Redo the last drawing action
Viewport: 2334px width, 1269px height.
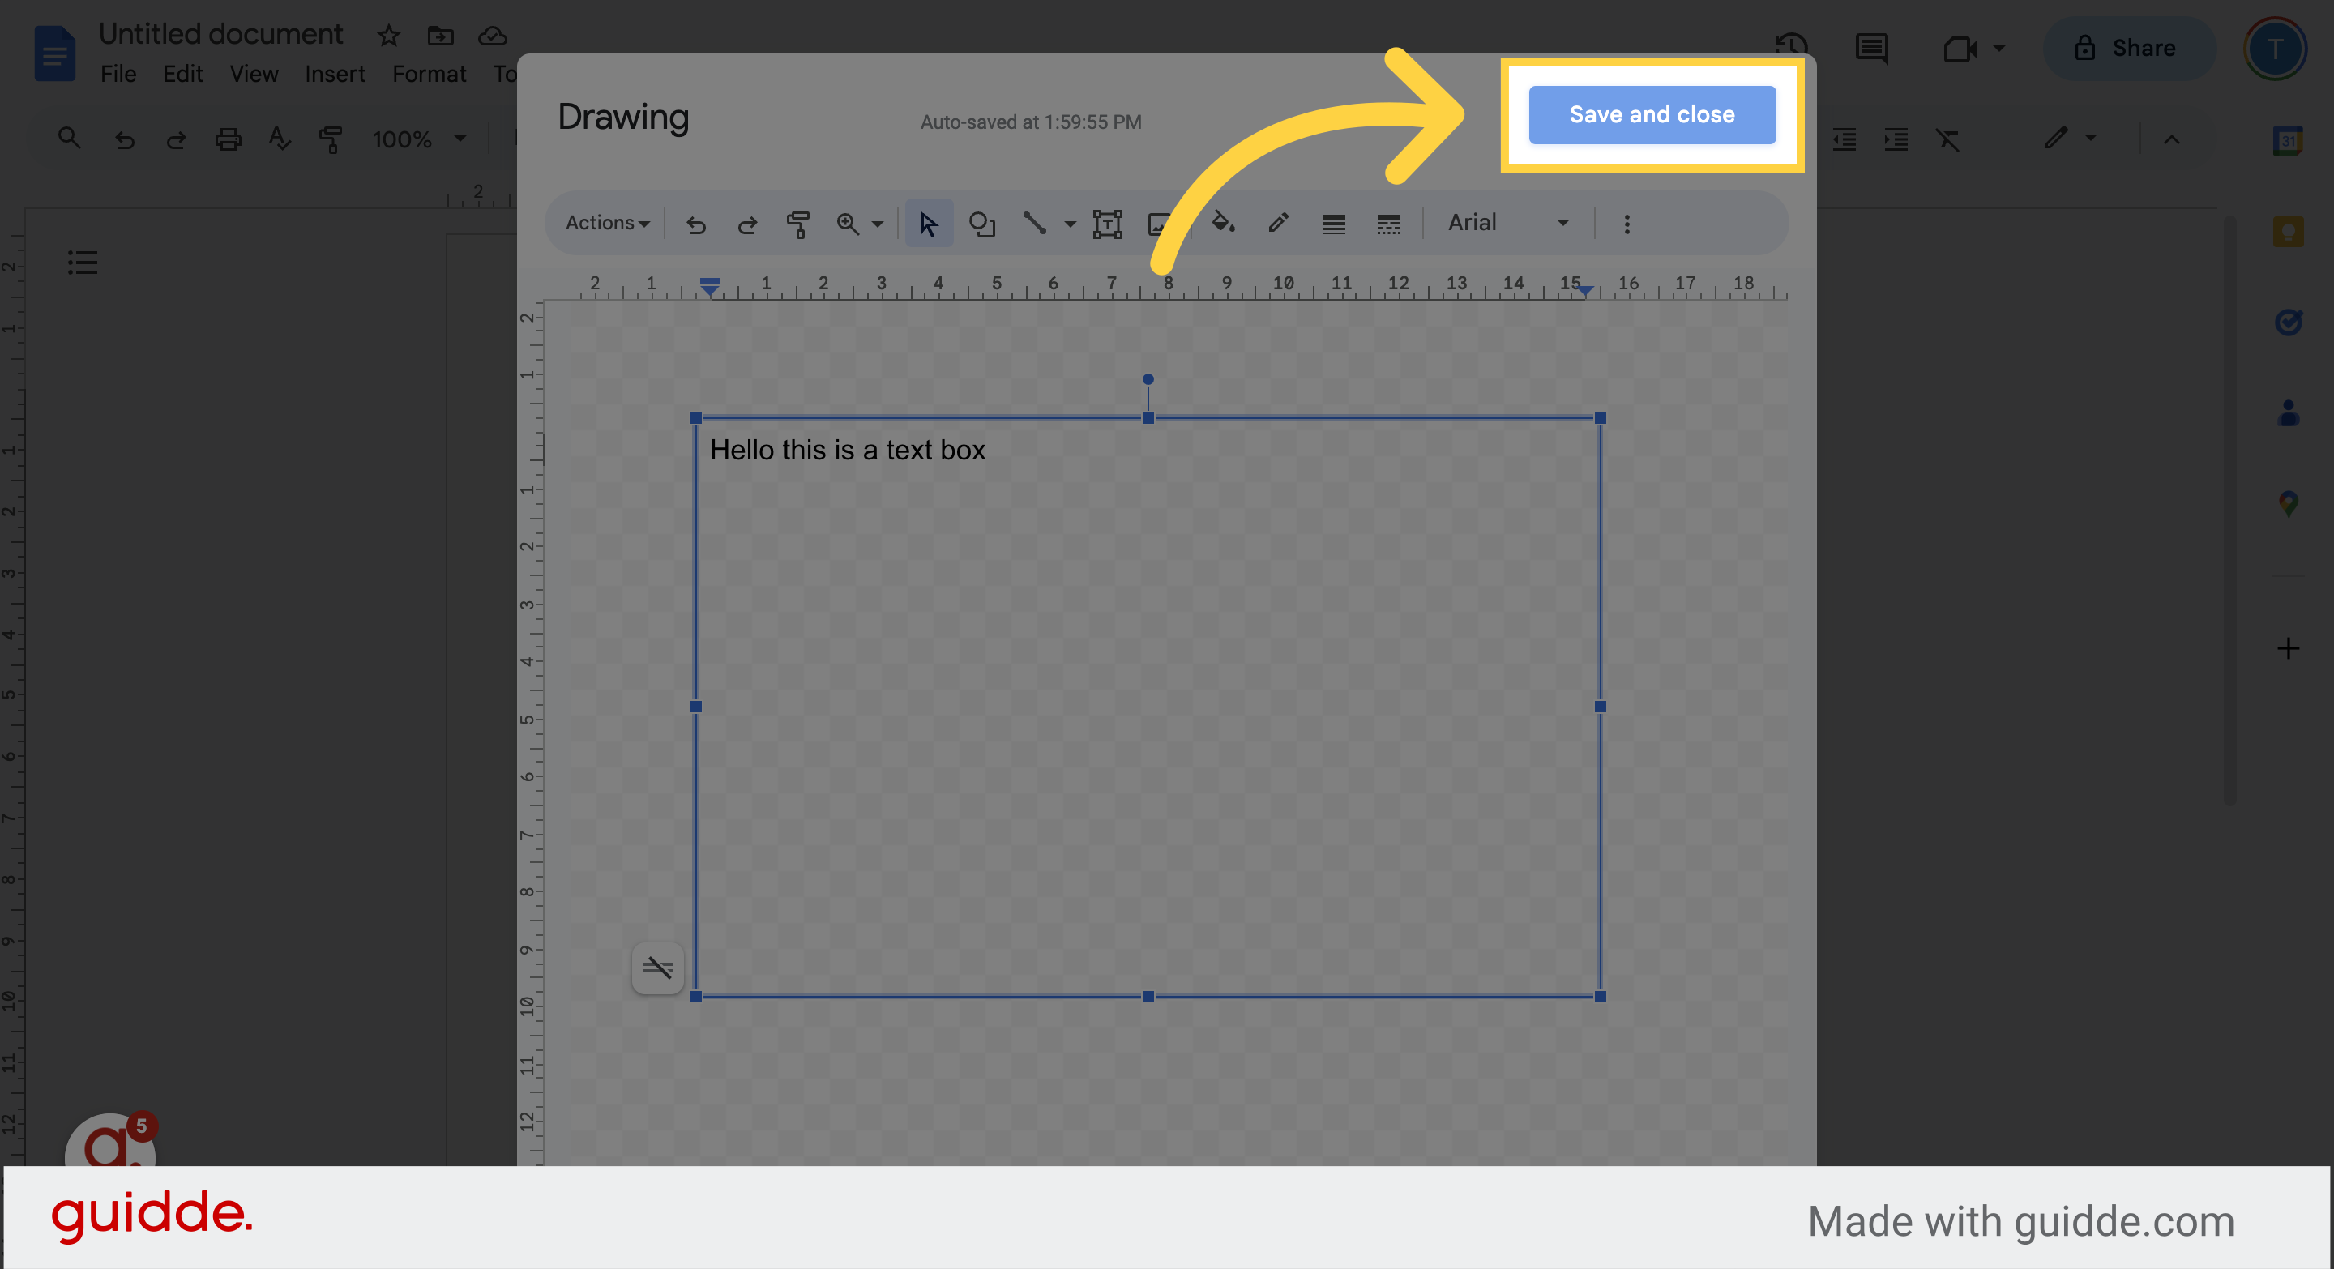[746, 224]
